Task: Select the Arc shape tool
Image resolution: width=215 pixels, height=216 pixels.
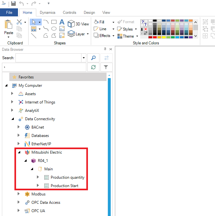Action: pyautogui.click(x=46, y=22)
